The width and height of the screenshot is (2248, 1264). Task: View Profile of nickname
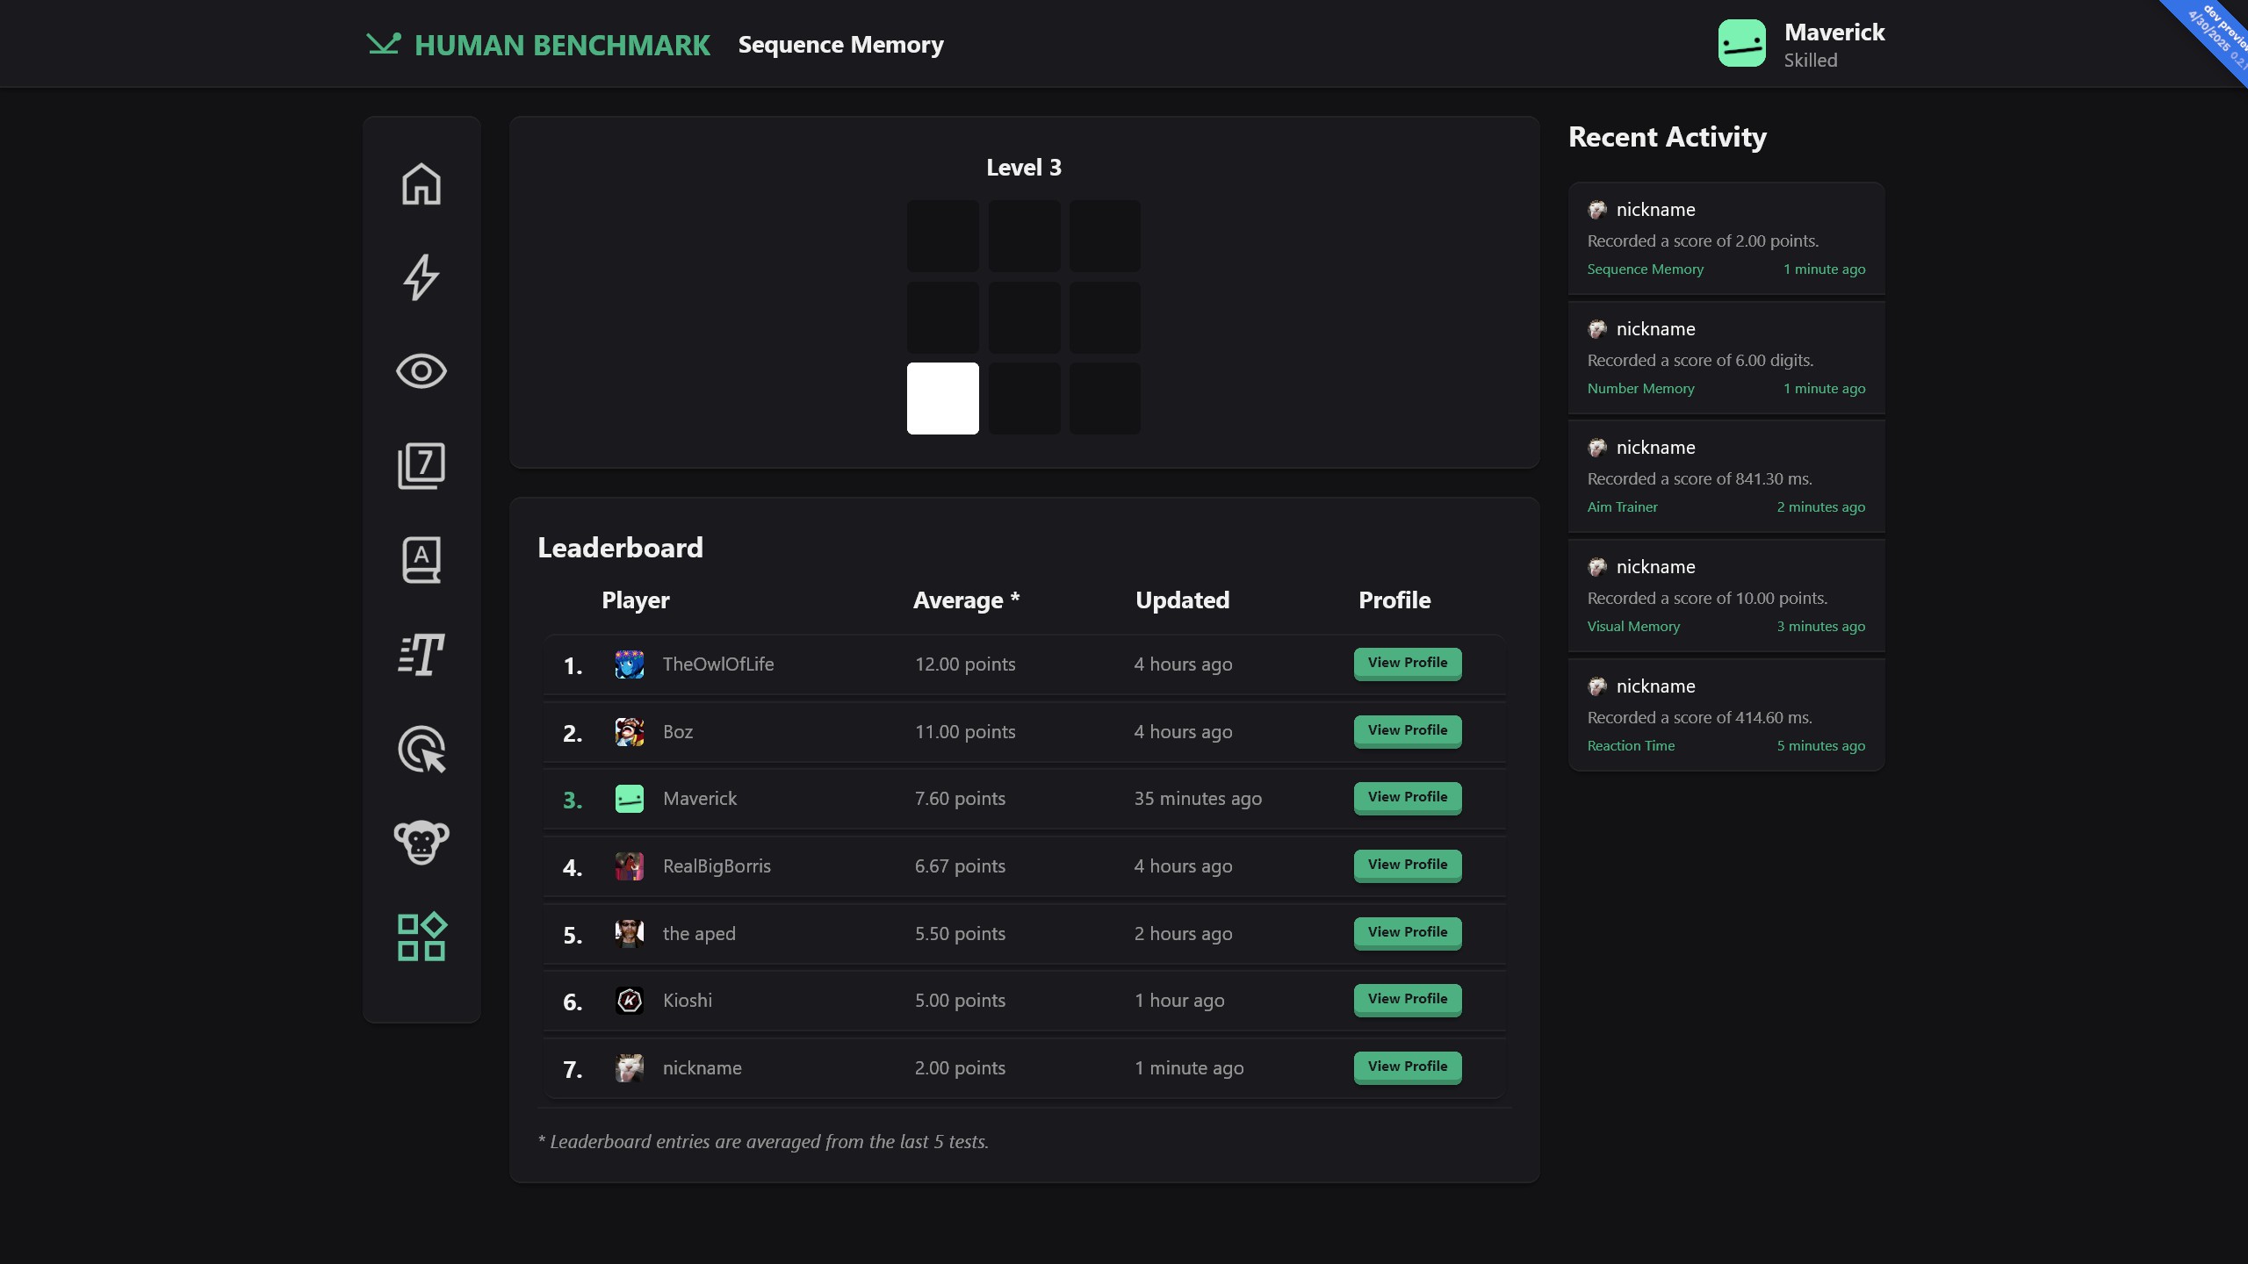point(1408,1067)
